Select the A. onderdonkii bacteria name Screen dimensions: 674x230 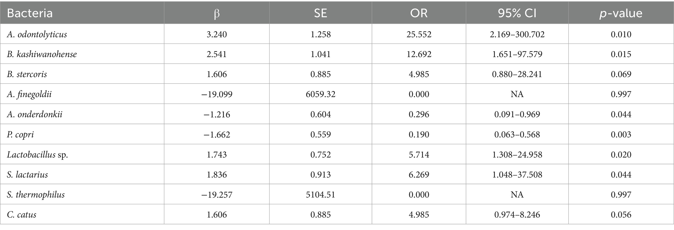(x=35, y=114)
